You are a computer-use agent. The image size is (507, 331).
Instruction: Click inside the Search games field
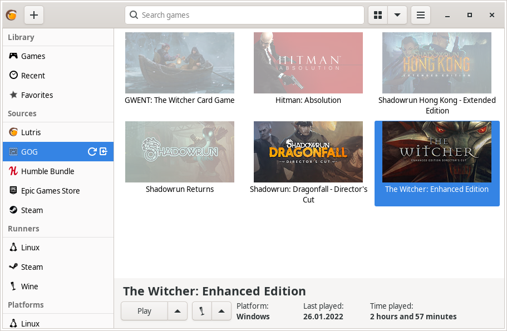244,15
